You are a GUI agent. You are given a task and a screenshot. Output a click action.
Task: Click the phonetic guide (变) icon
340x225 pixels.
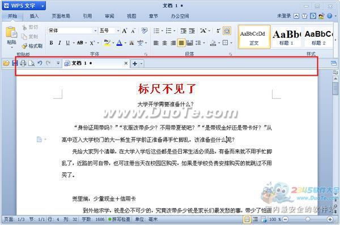click(140, 43)
